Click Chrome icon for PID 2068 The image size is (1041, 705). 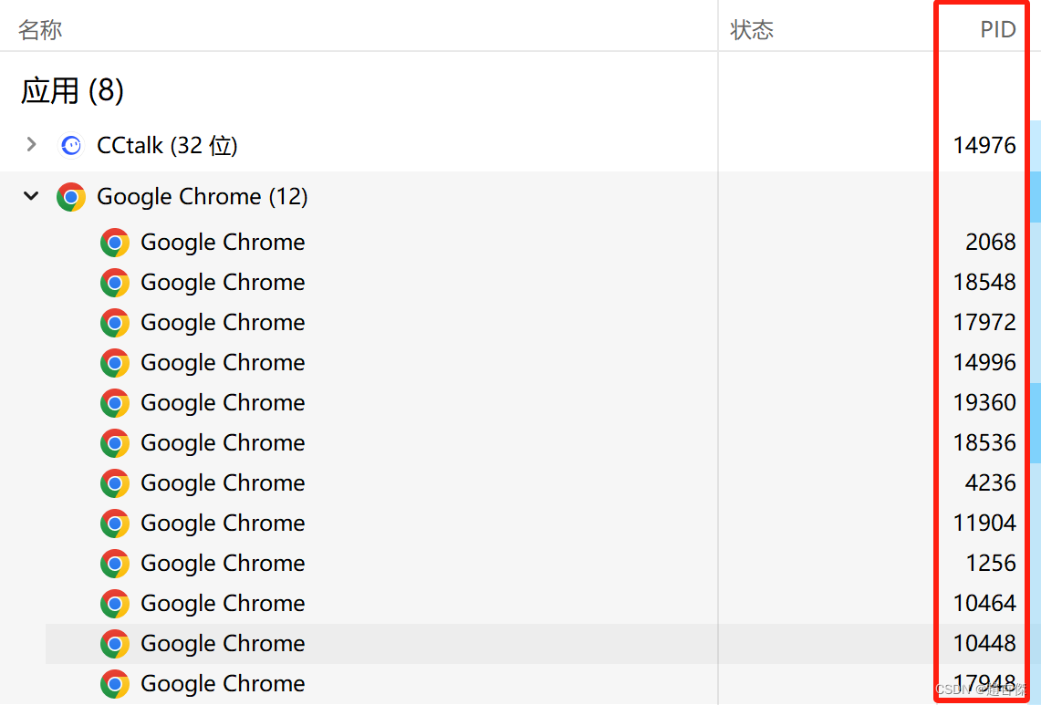tap(114, 243)
